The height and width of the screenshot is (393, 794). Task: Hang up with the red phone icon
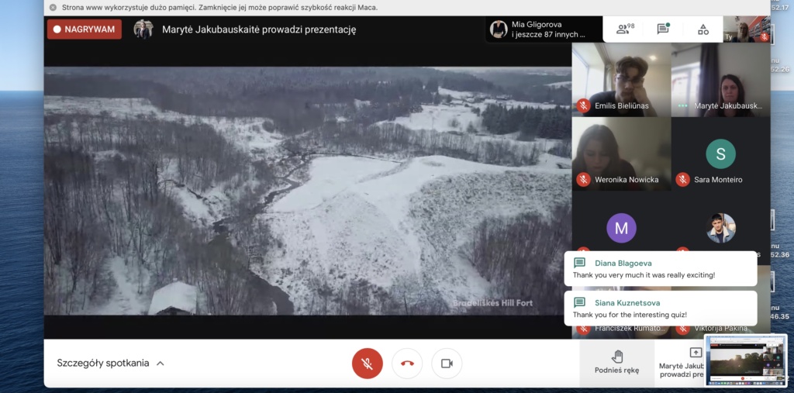[407, 363]
